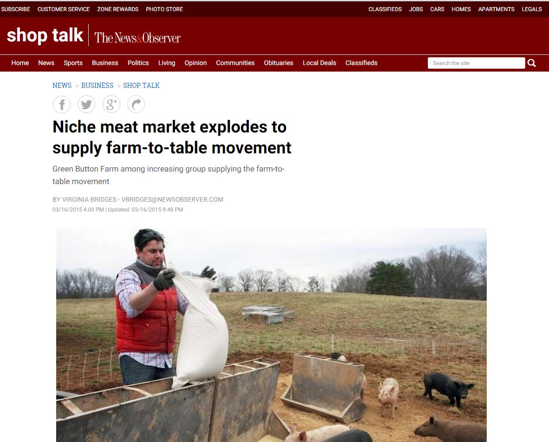Click the forward arrow share icon
Viewport: 549px width, 442px height.
[136, 105]
